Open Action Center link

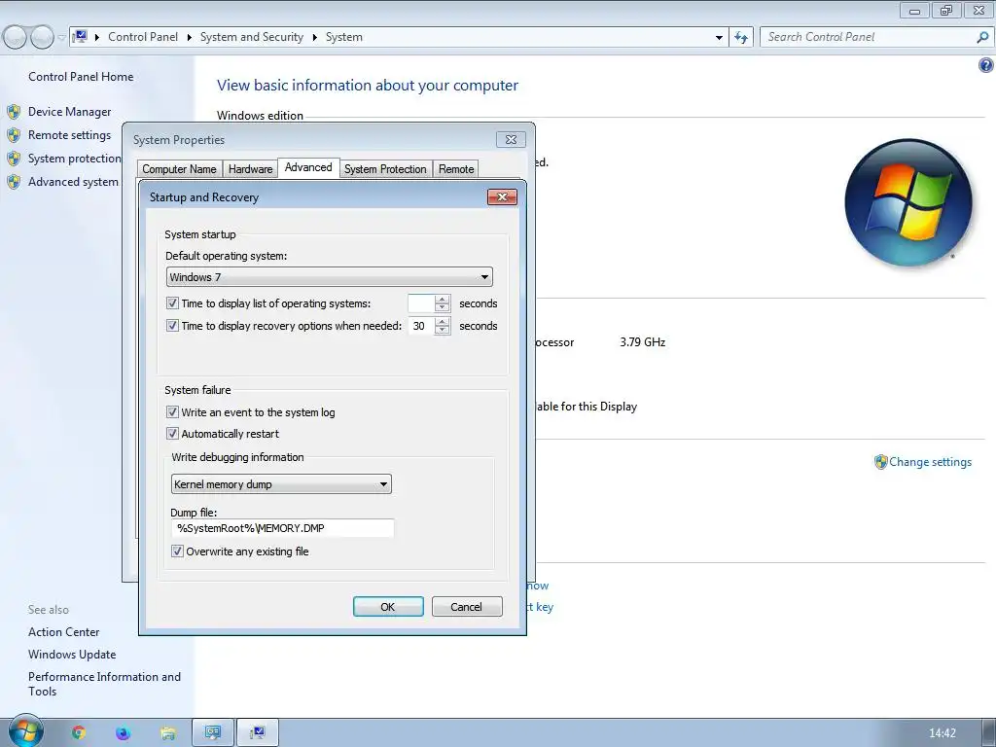pyautogui.click(x=63, y=632)
